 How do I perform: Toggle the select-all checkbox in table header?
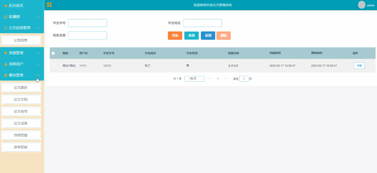click(x=53, y=53)
